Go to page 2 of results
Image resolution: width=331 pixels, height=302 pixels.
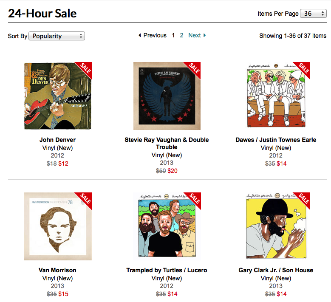click(182, 35)
